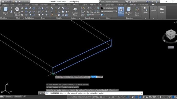Select the Move modify tool

[59, 8]
